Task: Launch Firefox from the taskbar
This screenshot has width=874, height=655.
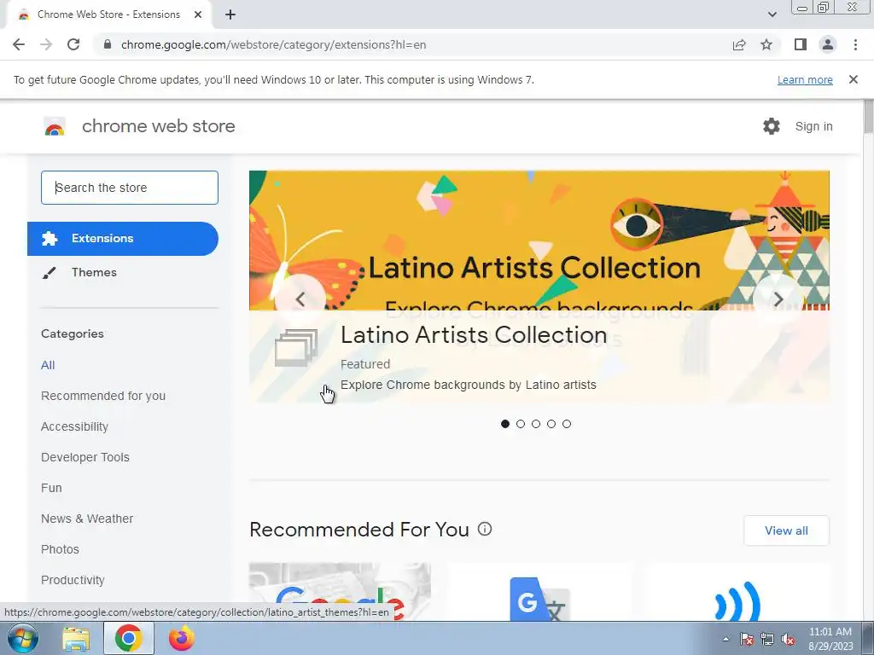Action: click(x=181, y=638)
